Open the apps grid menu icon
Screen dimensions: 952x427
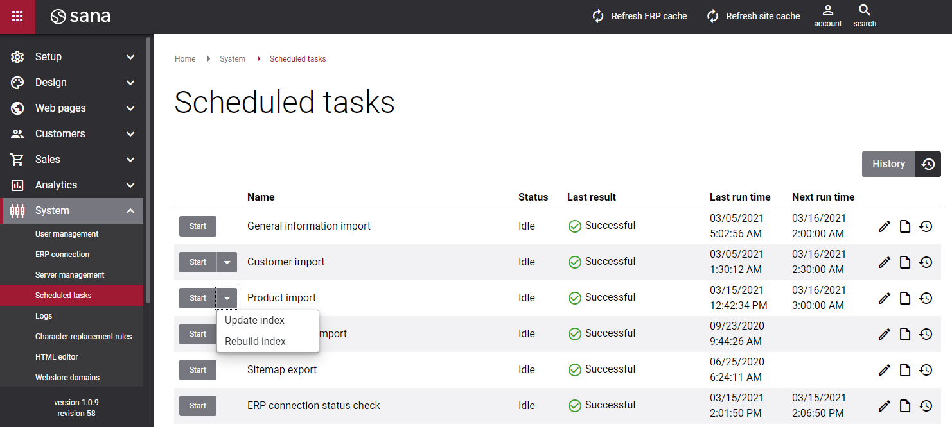click(17, 17)
